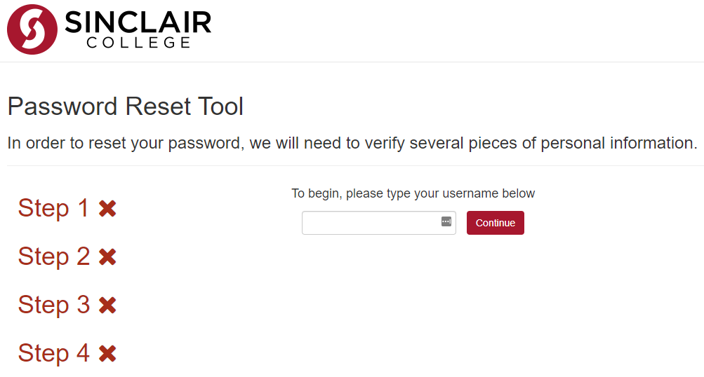The width and height of the screenshot is (704, 377).
Task: Select the Step 2 label
Action: pyautogui.click(x=53, y=256)
